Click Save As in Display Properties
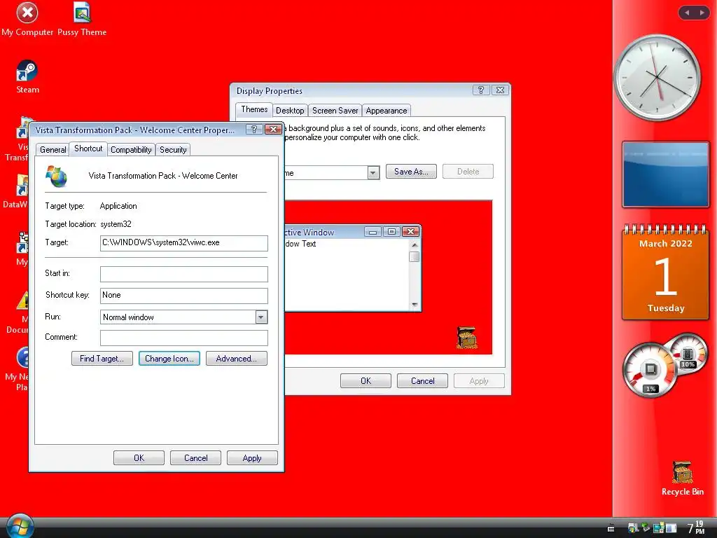Screen dimensions: 717x538 point(411,172)
